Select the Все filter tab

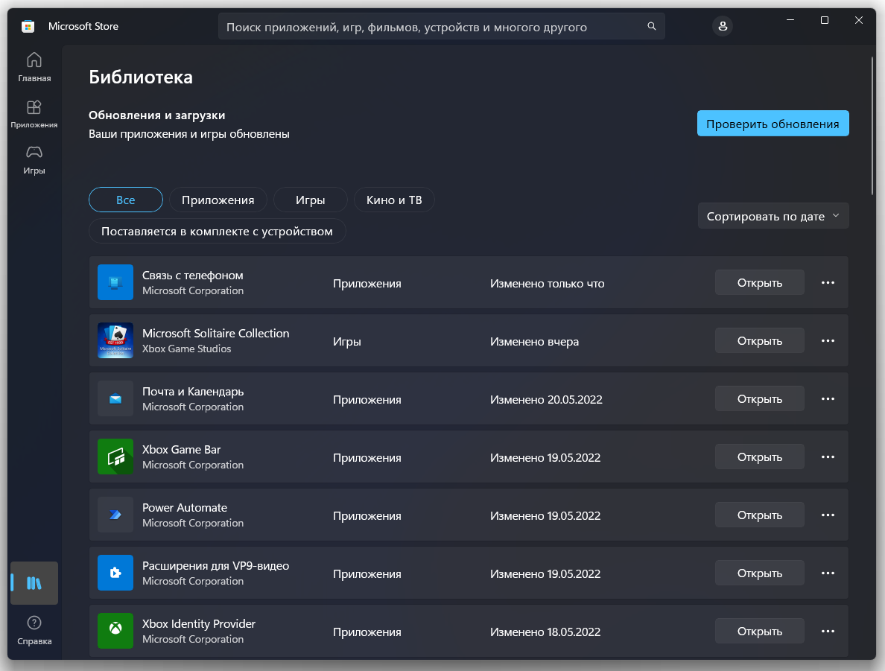click(x=125, y=200)
